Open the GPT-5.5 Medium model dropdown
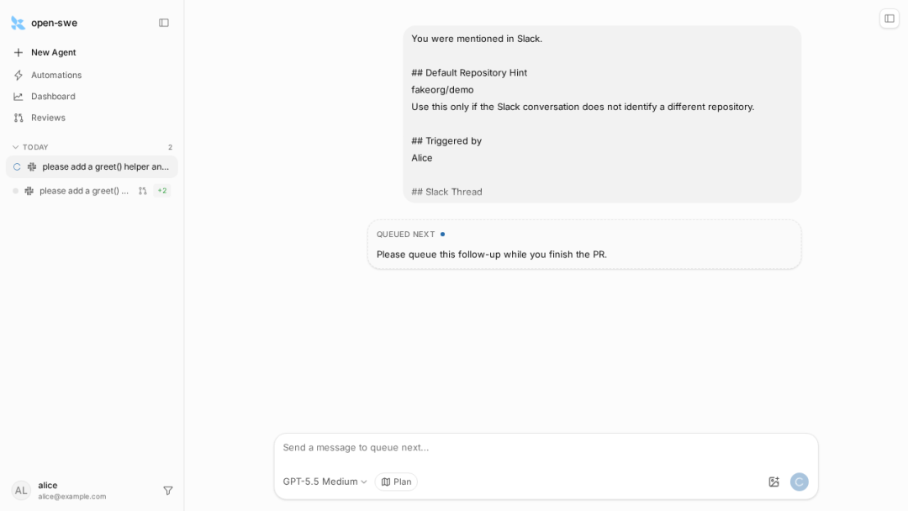 coord(325,482)
